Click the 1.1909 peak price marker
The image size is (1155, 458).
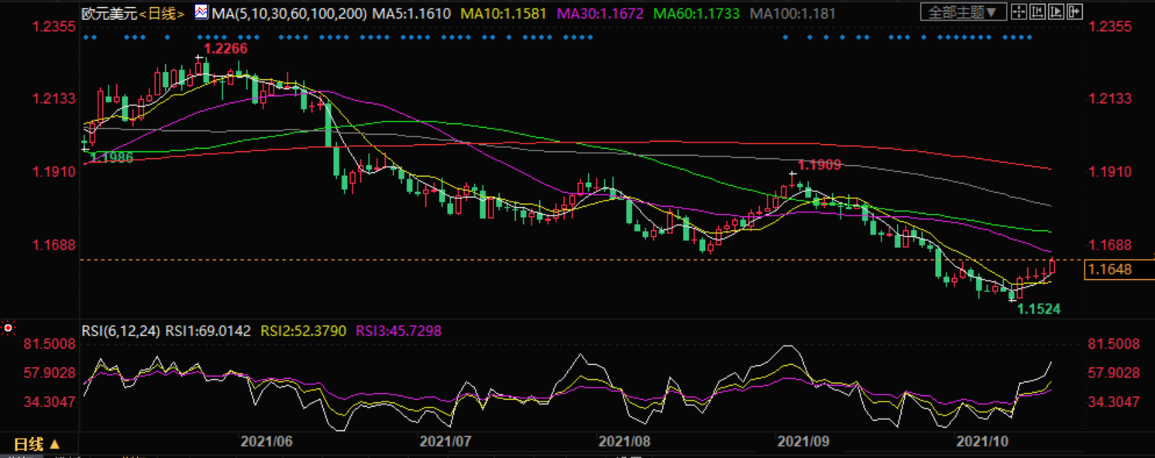click(x=820, y=165)
